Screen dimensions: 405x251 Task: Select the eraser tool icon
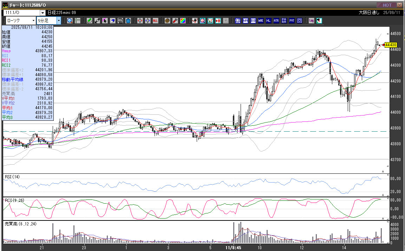click(113, 21)
